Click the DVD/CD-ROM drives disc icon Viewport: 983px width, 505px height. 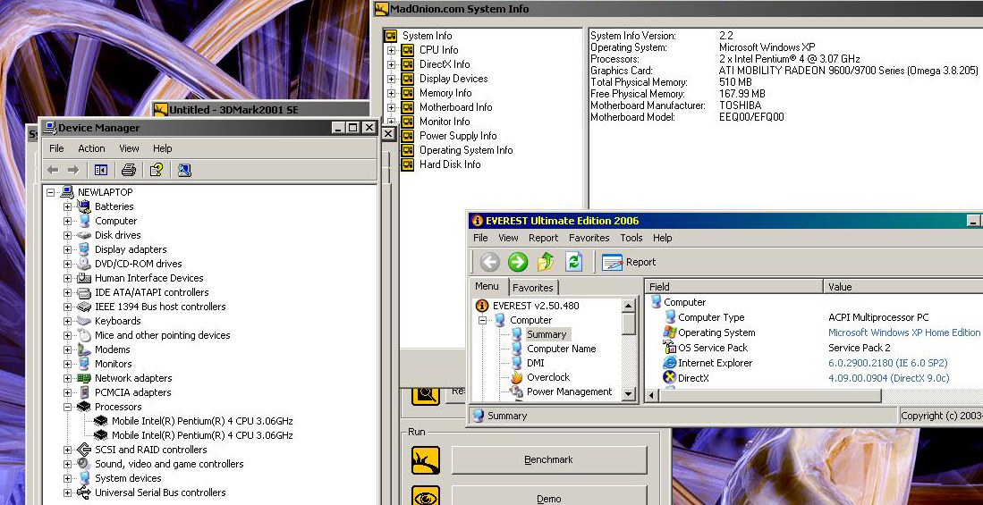tap(84, 264)
